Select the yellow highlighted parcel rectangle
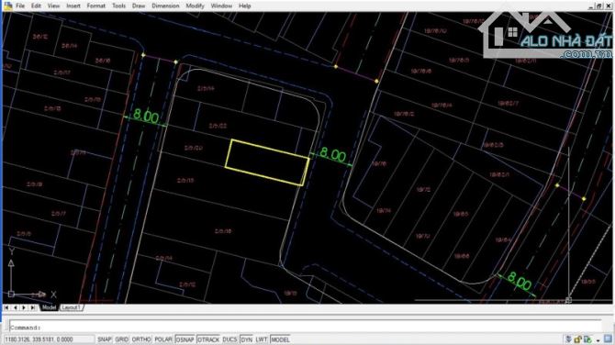Image resolution: width=615 pixels, height=345 pixels. (267, 162)
